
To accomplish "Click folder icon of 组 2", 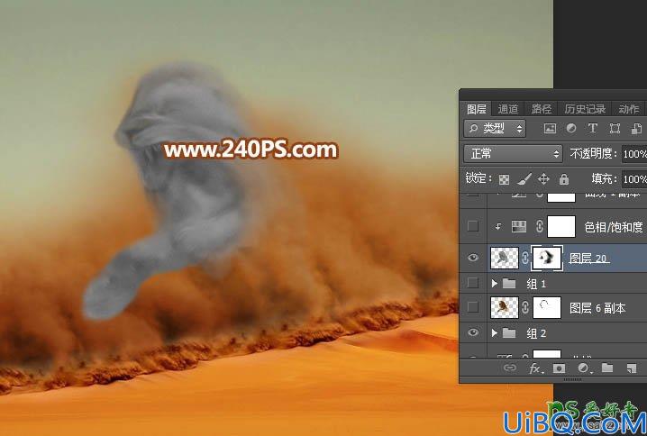I will pos(509,332).
